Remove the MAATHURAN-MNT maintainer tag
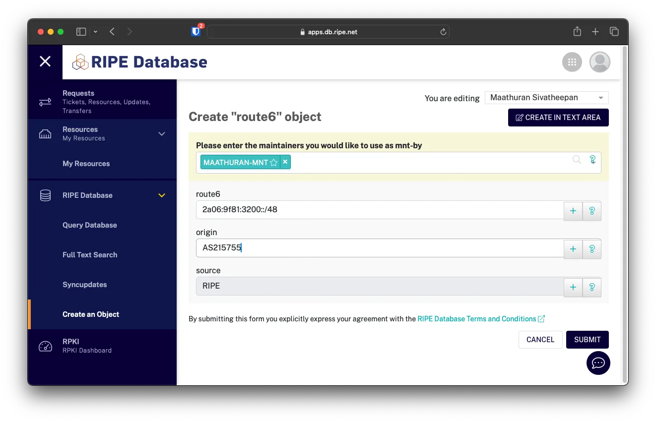656x422 pixels. (285, 162)
